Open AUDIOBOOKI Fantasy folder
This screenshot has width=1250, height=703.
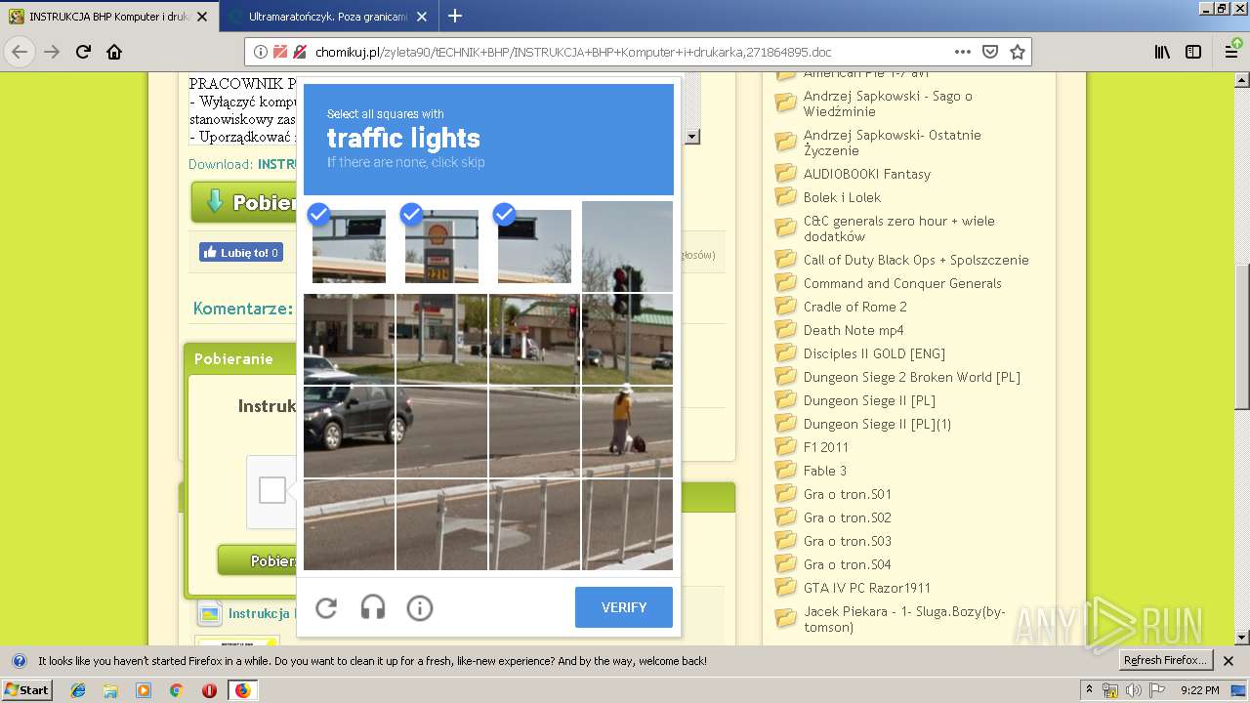(x=867, y=174)
